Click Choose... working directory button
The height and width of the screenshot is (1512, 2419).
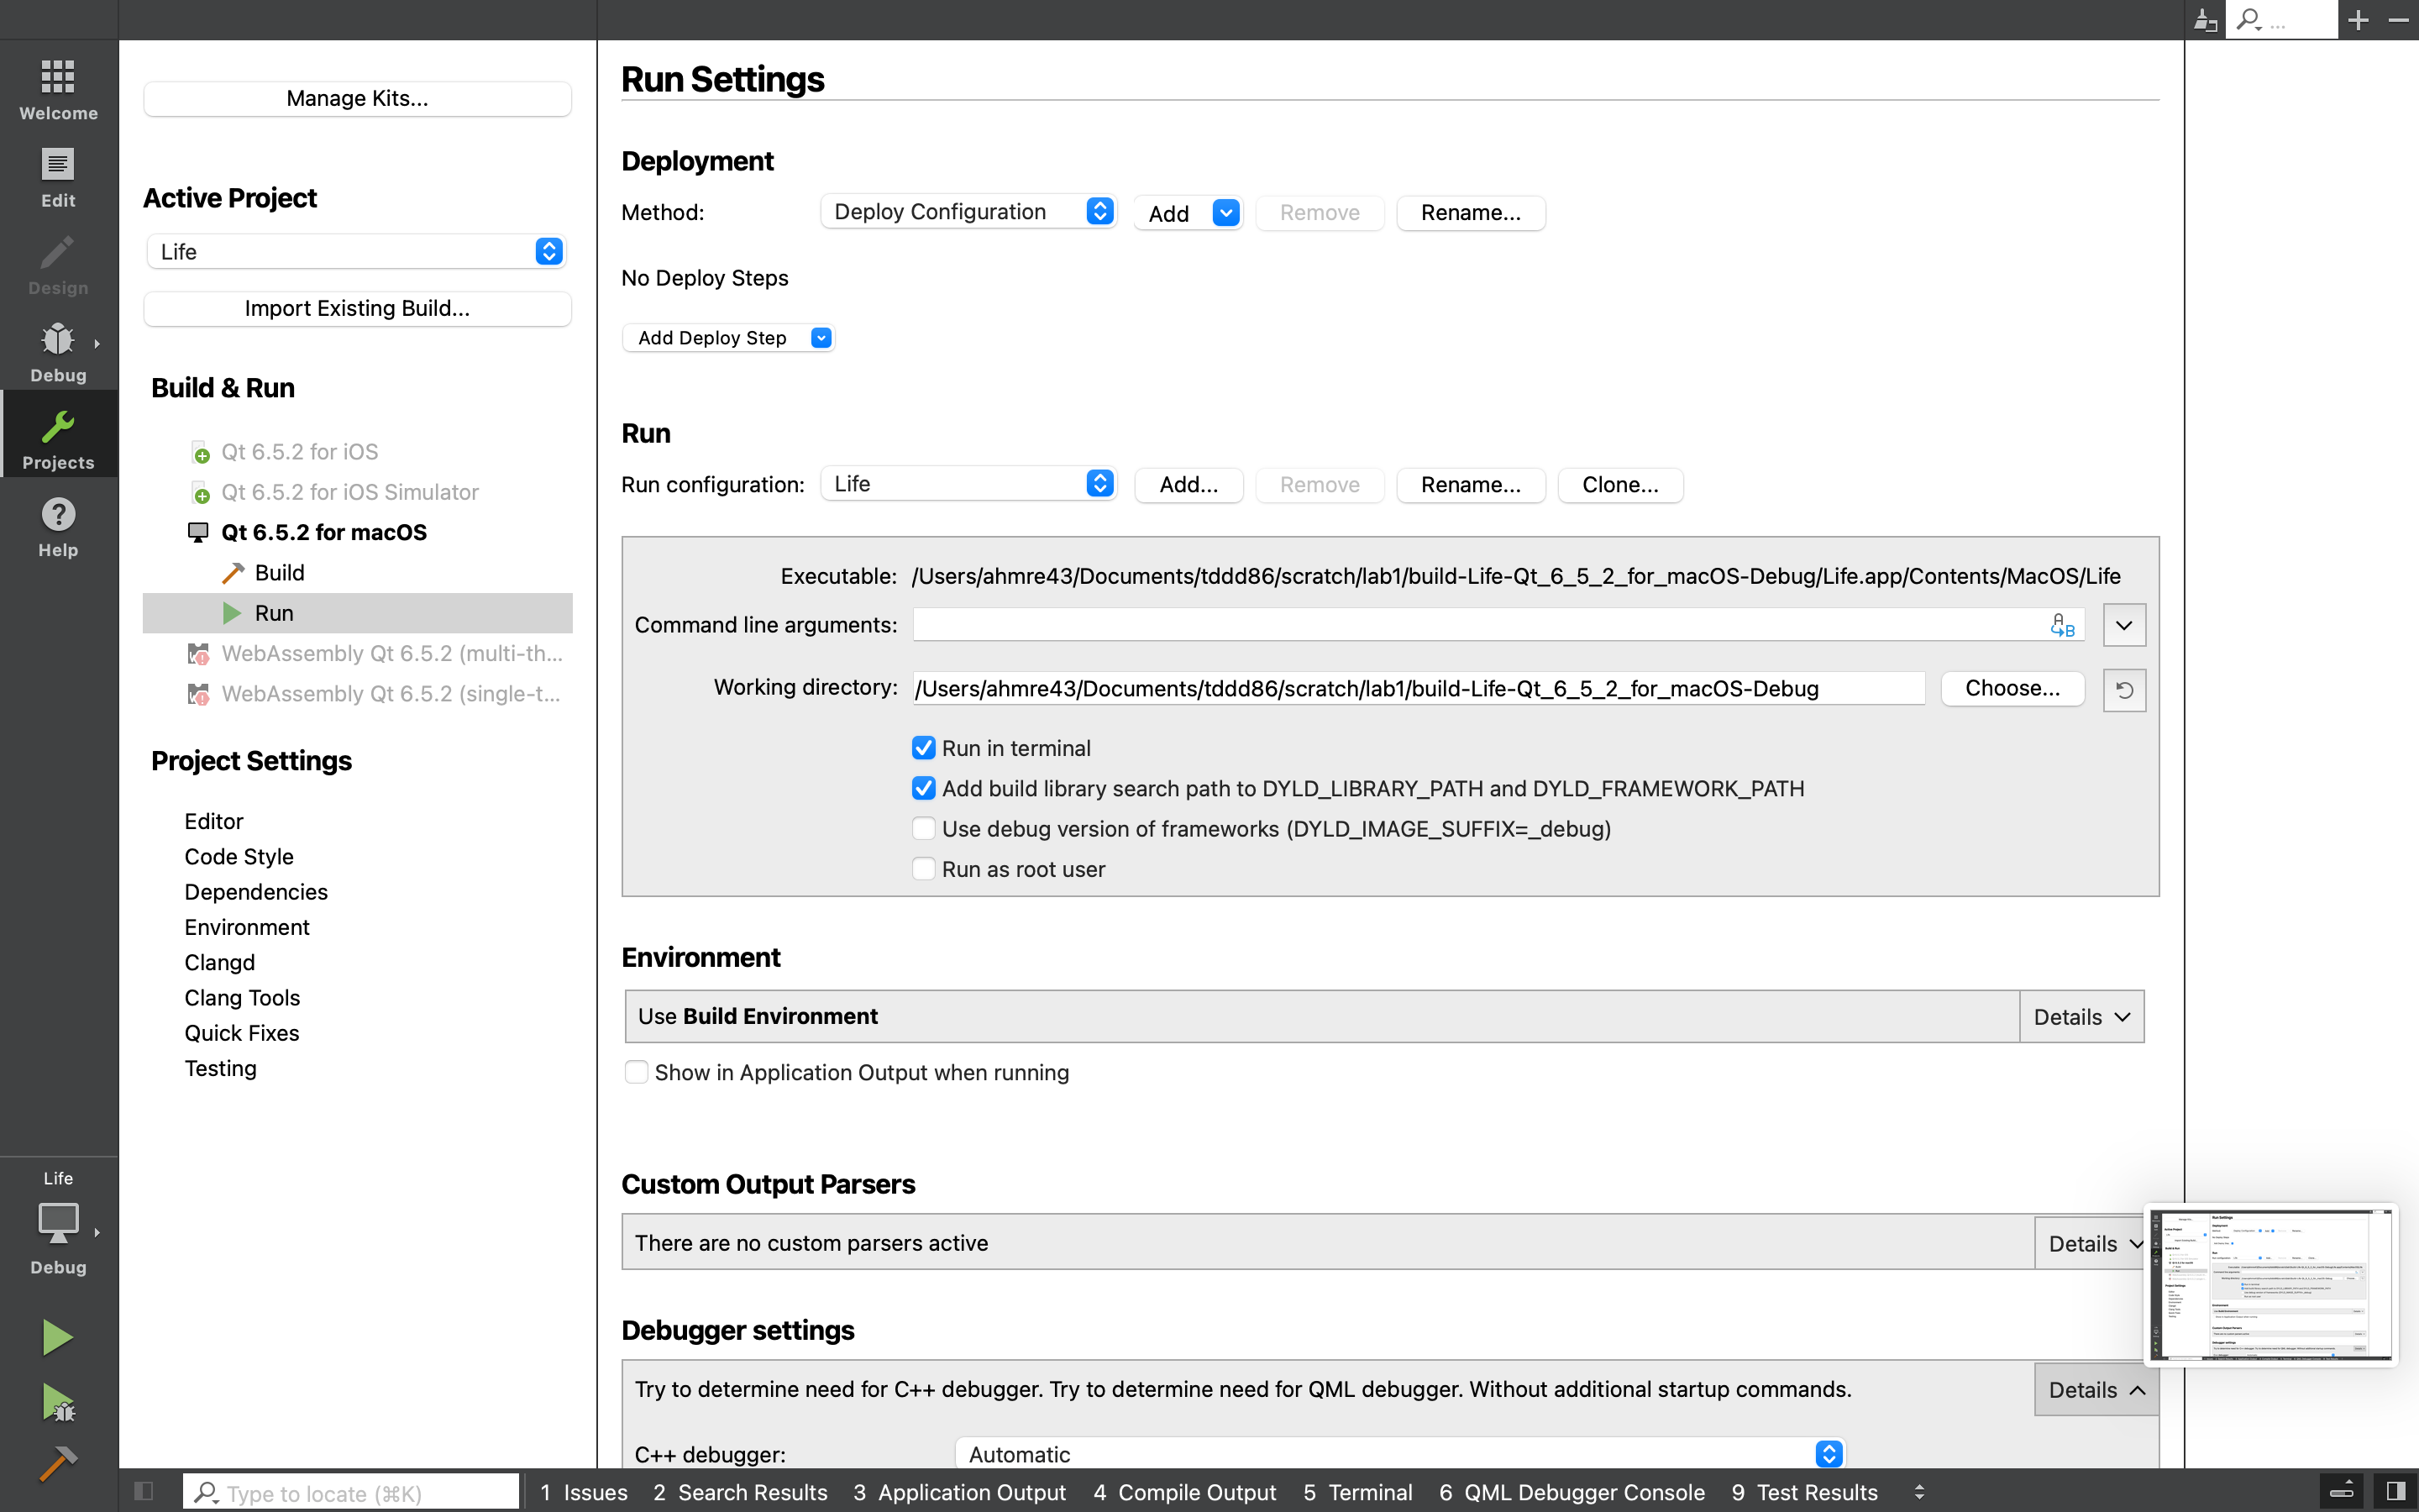(2012, 688)
